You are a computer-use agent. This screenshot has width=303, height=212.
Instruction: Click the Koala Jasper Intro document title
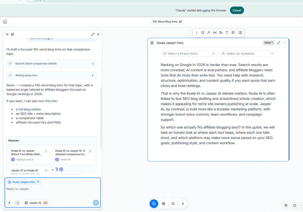pos(170,43)
